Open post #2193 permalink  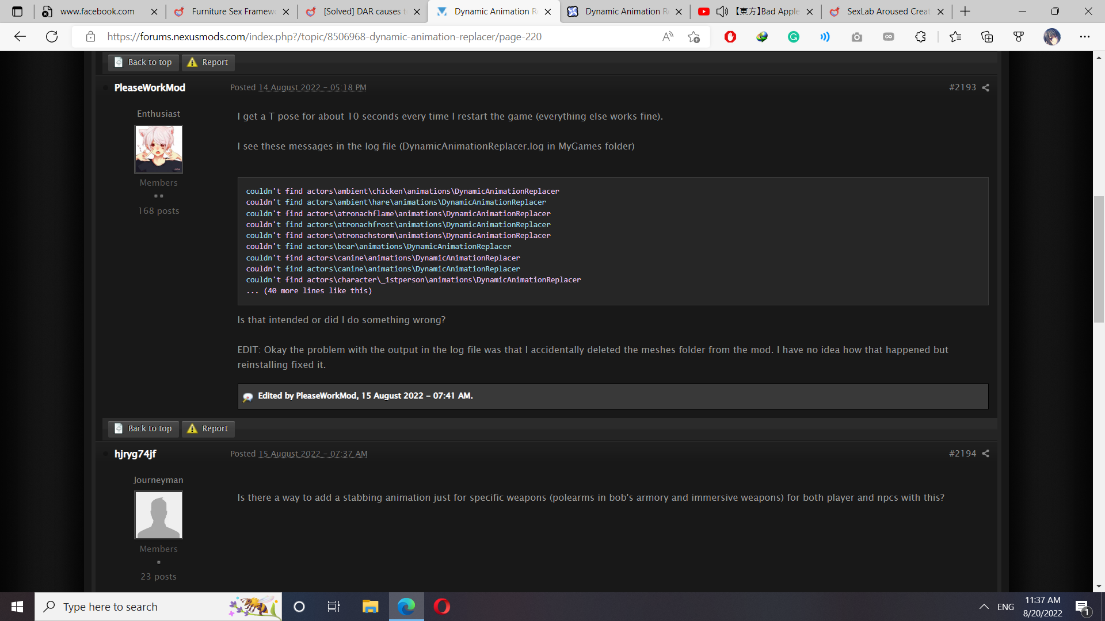[x=962, y=87]
